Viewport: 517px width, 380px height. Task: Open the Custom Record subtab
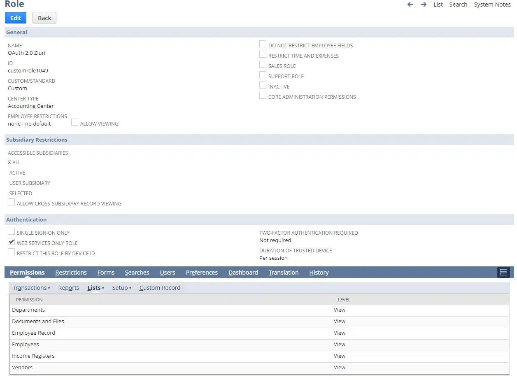(x=160, y=288)
